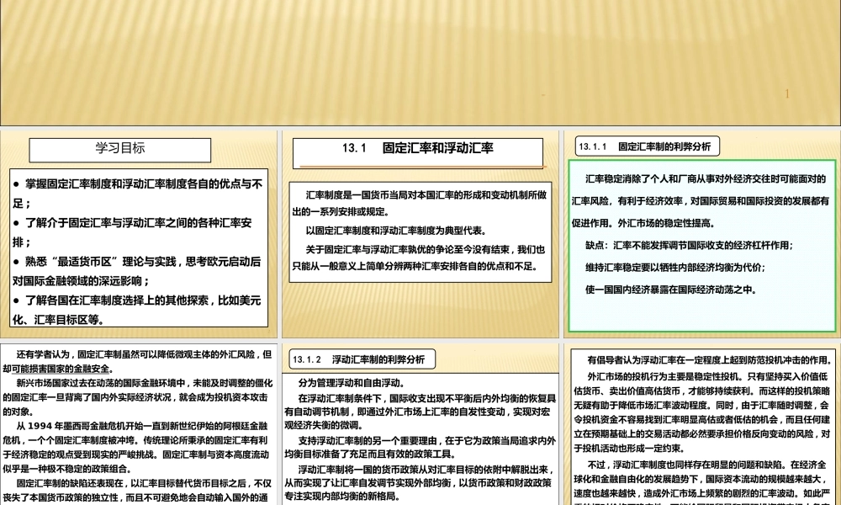This screenshot has width=841, height=505.
Task: Click the text 汇率稳定消除了个人和厂商
Action: point(701,200)
